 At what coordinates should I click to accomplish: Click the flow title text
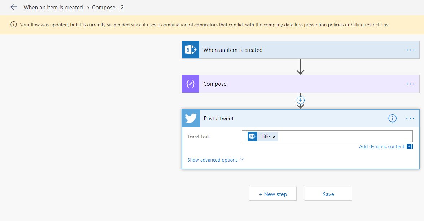coord(74,8)
